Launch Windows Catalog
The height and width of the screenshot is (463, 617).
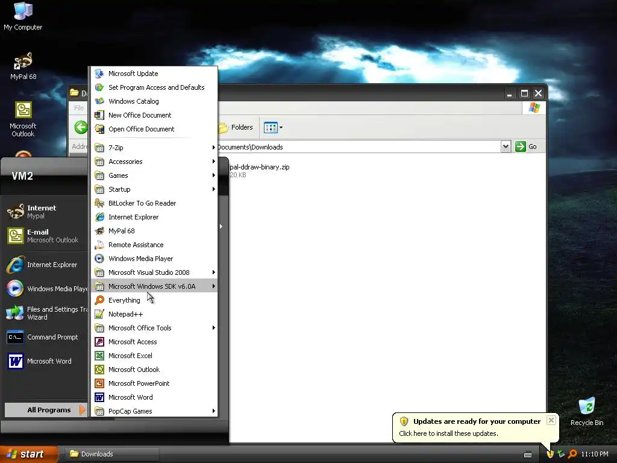154,101
